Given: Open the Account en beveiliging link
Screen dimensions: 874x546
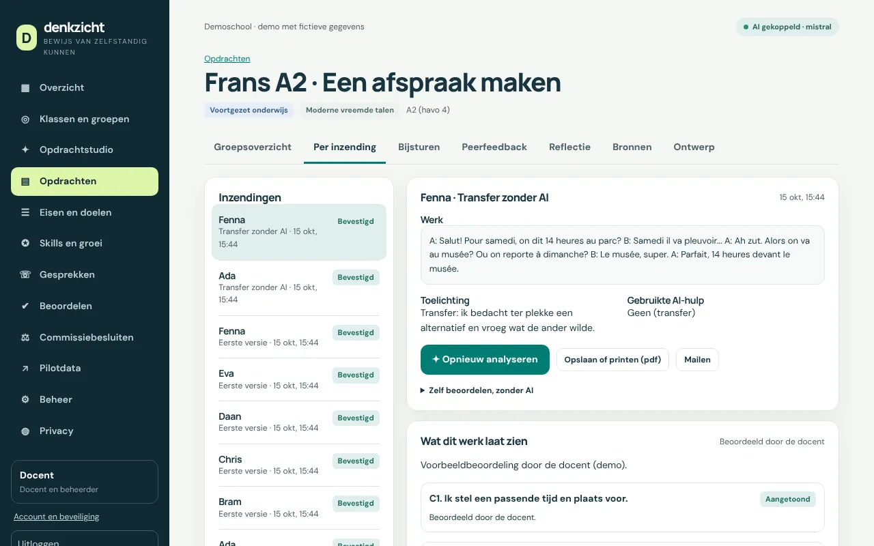Looking at the screenshot, I should (x=56, y=517).
